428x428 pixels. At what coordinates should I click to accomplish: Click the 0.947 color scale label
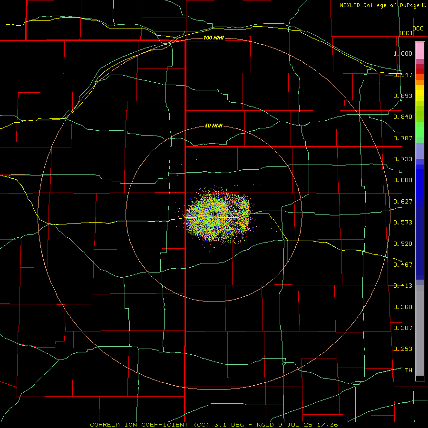(x=403, y=75)
